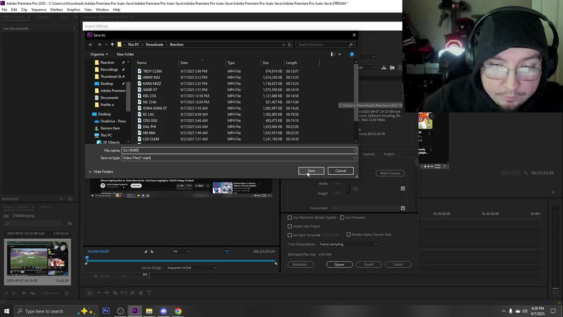Go back using the Save As back arrow
Image resolution: width=563 pixels, height=317 pixels.
(91, 44)
